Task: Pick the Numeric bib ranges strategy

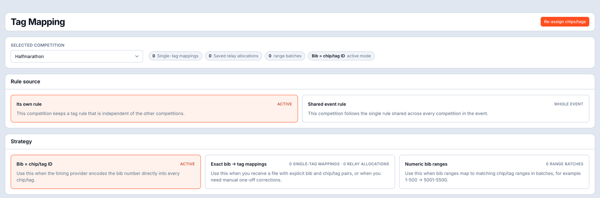Action: tap(494, 172)
